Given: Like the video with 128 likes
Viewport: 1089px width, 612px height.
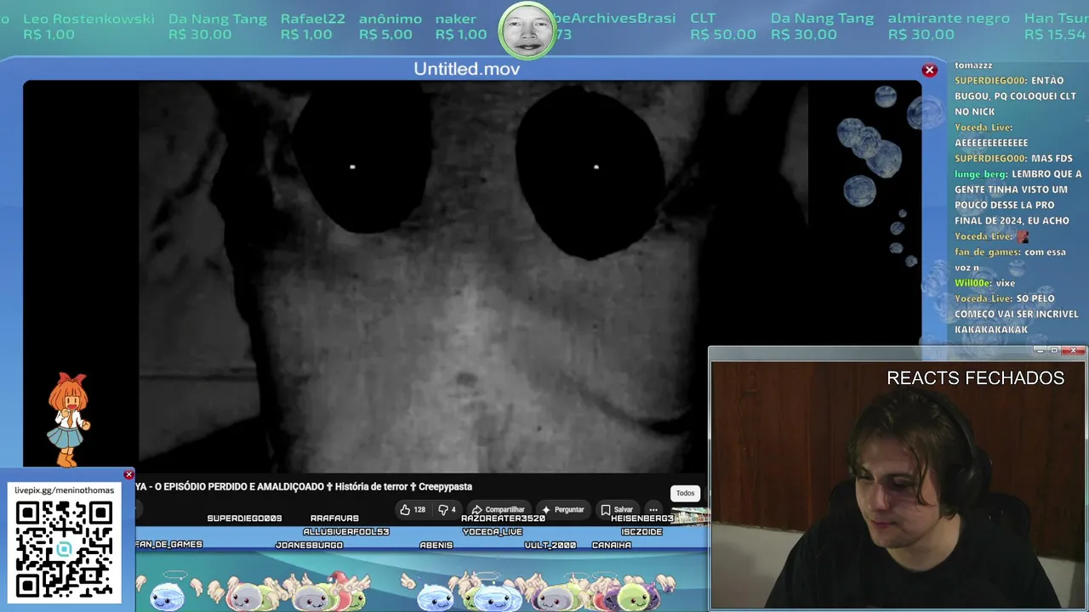Looking at the screenshot, I should point(413,510).
